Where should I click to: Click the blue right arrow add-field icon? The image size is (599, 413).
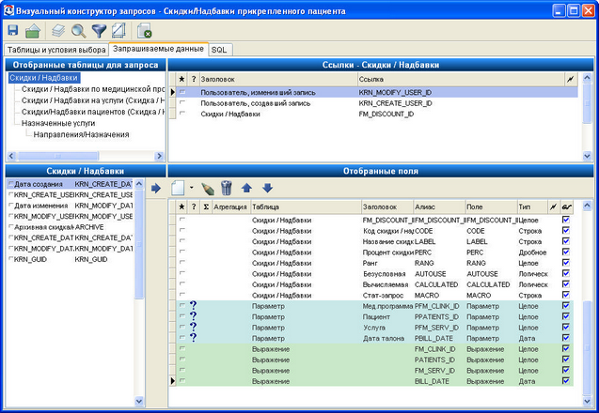pyautogui.click(x=156, y=188)
